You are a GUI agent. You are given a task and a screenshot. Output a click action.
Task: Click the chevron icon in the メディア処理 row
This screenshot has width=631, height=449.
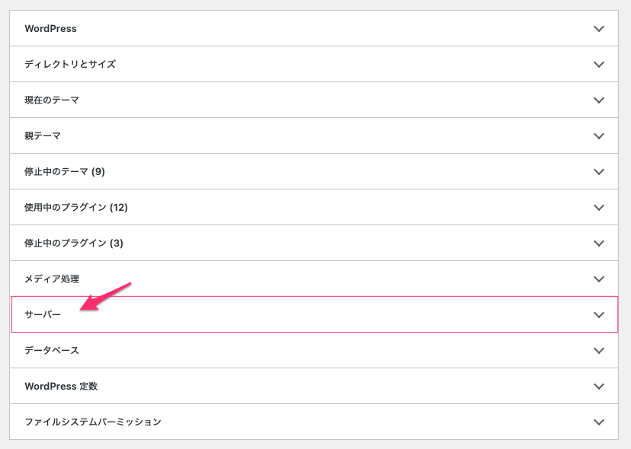pos(599,279)
